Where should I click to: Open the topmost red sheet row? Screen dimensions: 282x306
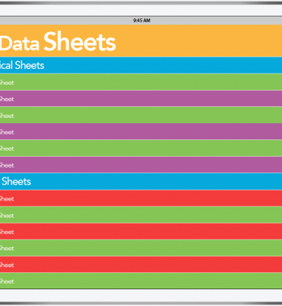pyautogui.click(x=141, y=198)
